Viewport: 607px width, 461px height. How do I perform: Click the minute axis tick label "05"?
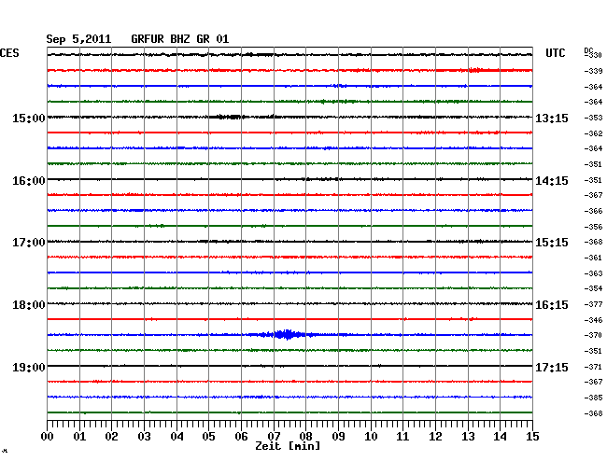click(x=208, y=436)
